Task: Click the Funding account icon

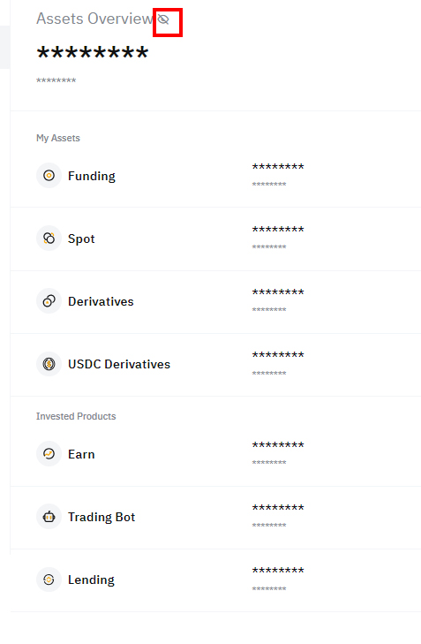Action: (x=49, y=176)
